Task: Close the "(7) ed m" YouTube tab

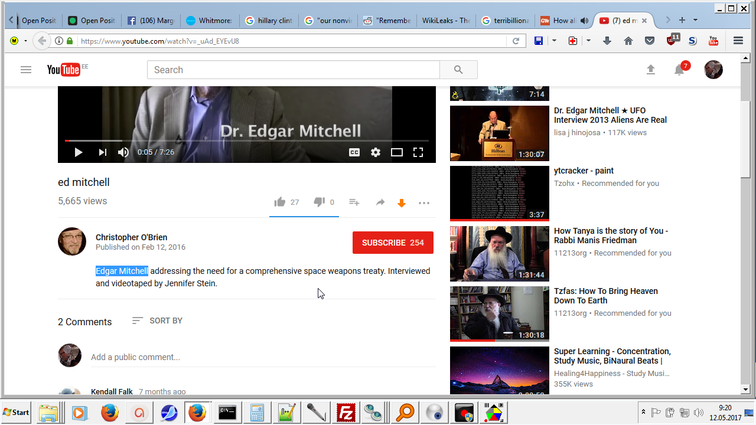Action: click(644, 21)
